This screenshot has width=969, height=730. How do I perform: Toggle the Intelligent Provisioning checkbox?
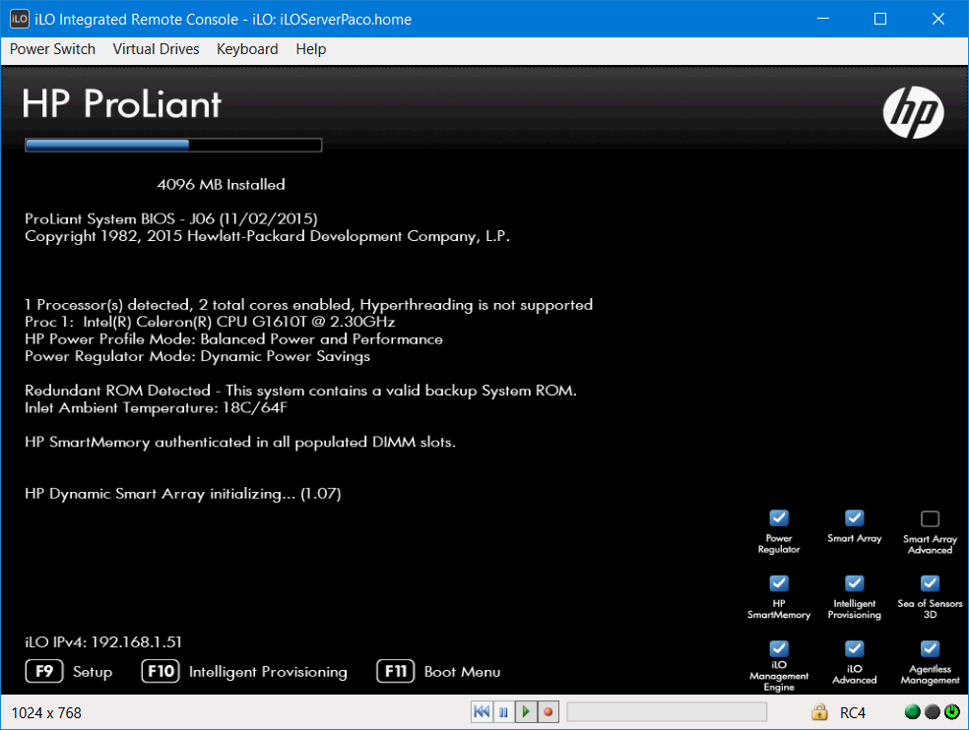[x=854, y=583]
